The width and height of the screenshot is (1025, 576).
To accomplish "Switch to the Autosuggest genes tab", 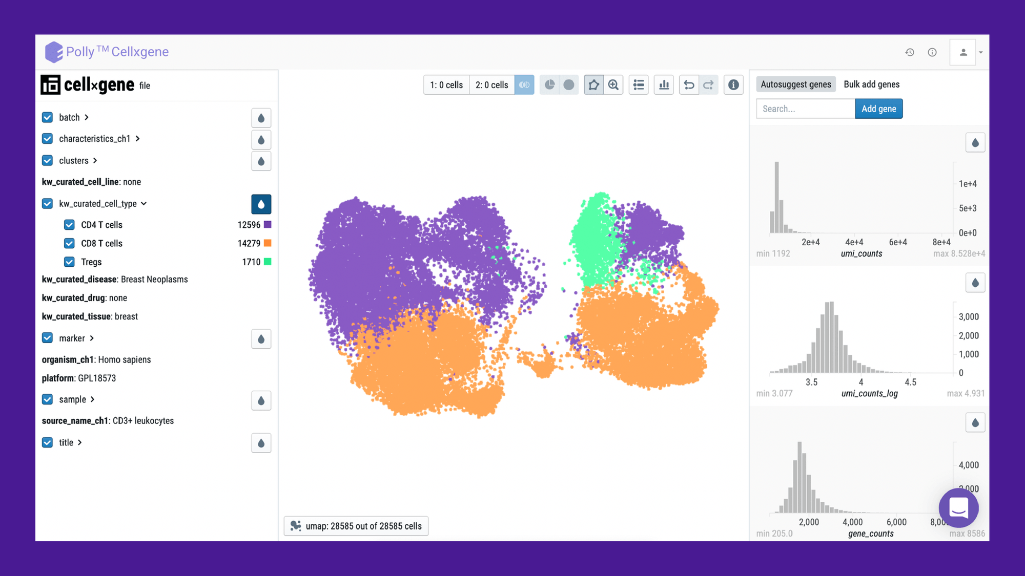I will (796, 84).
